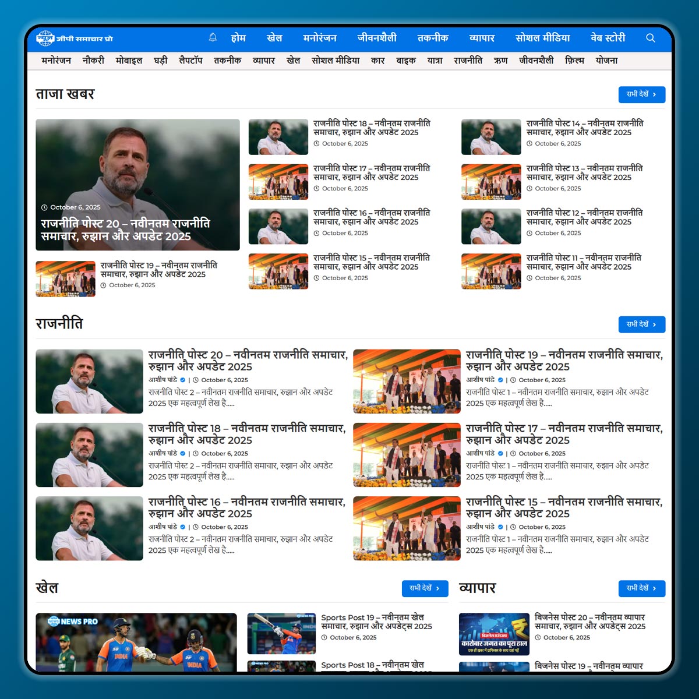Viewport: 699px width, 699px height.
Task: Expand राजनीति section via सभी देखें
Action: [x=641, y=324]
